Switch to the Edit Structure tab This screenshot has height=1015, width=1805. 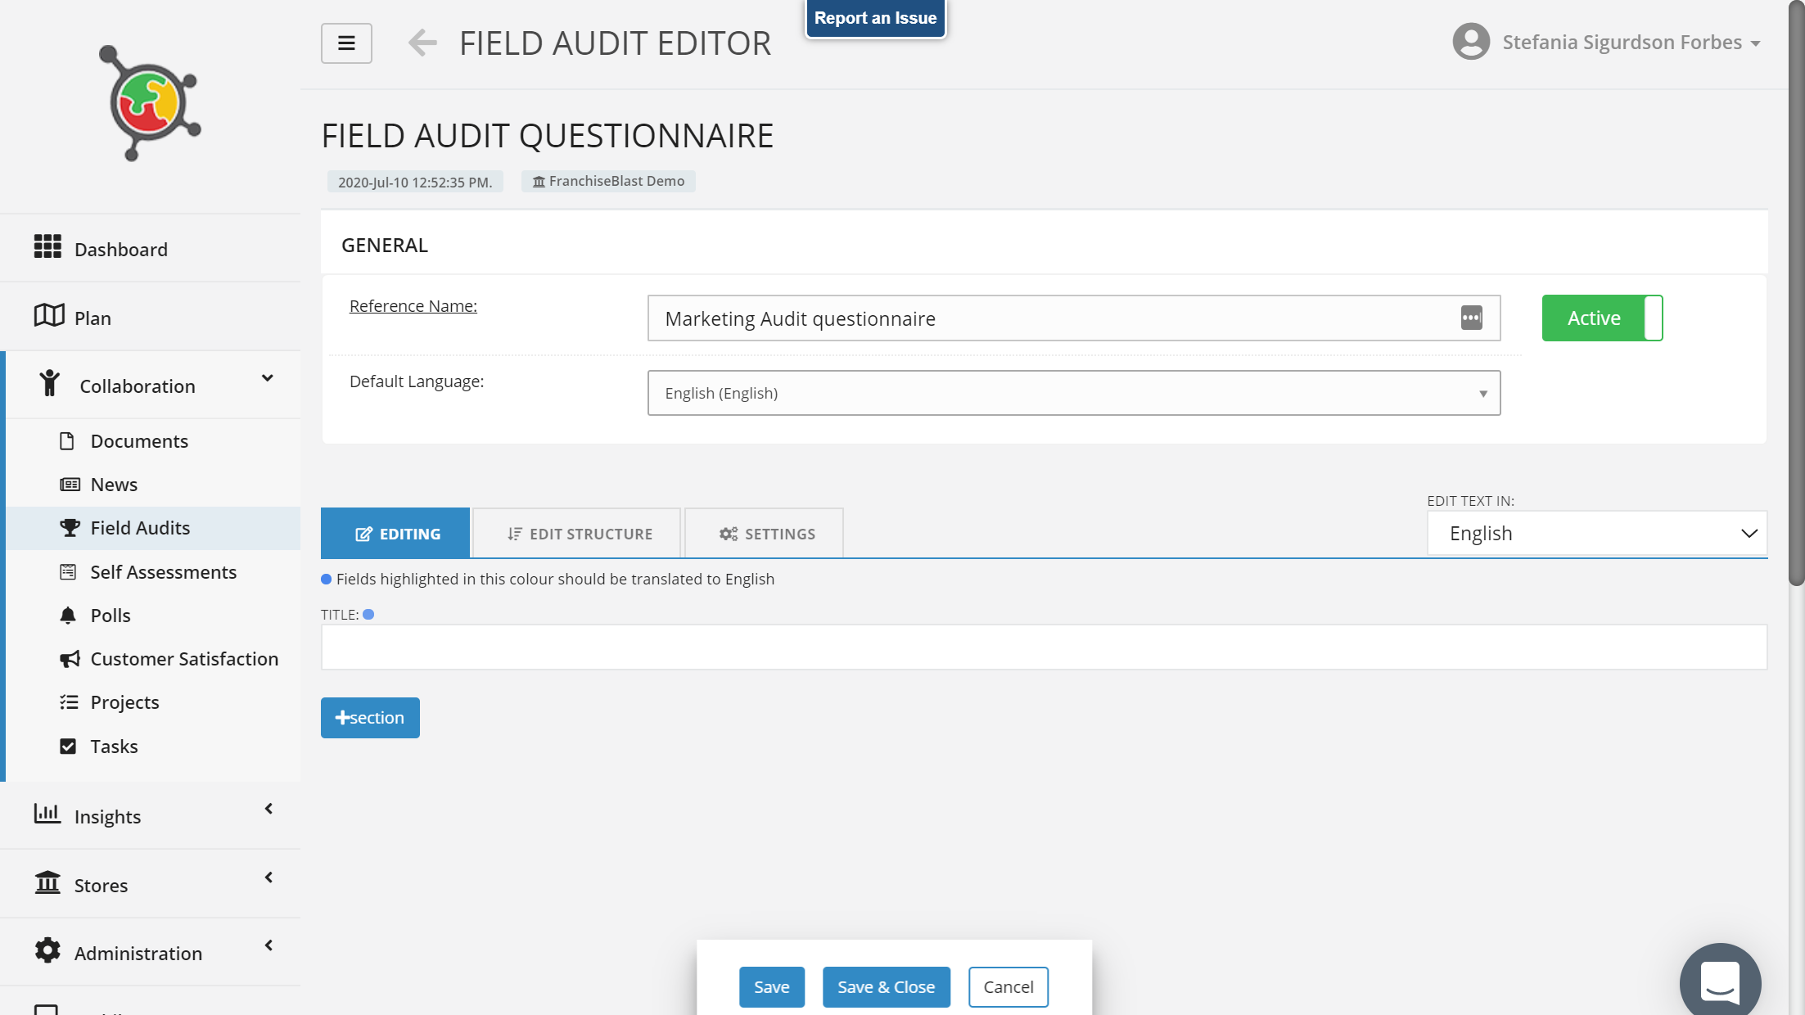pos(579,534)
